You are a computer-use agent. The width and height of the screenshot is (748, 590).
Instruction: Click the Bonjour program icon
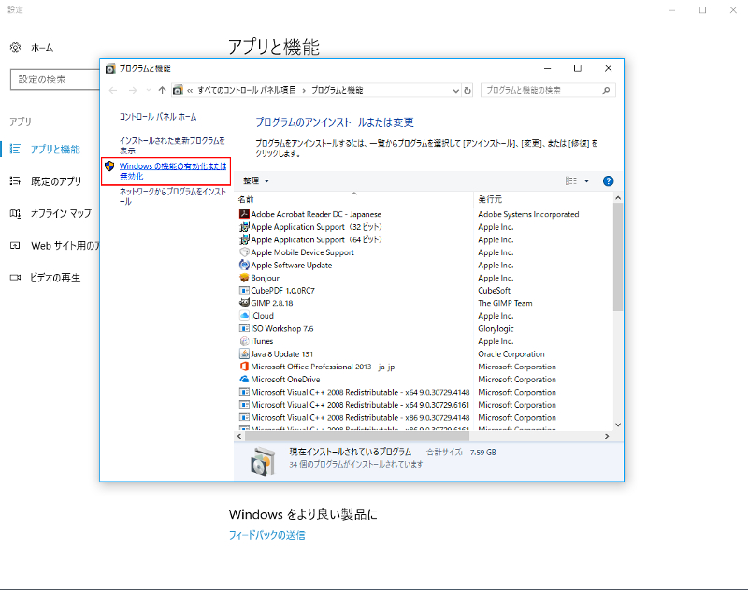(244, 278)
